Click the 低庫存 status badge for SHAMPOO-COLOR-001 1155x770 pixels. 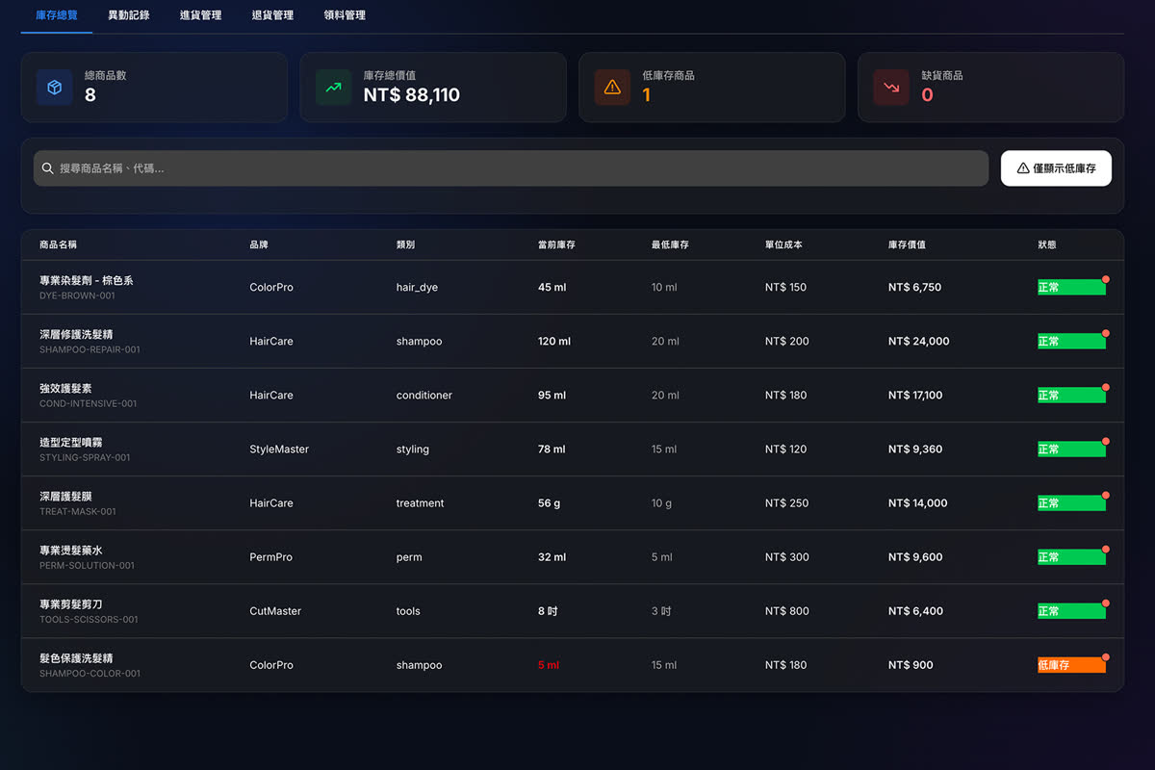pyautogui.click(x=1071, y=665)
